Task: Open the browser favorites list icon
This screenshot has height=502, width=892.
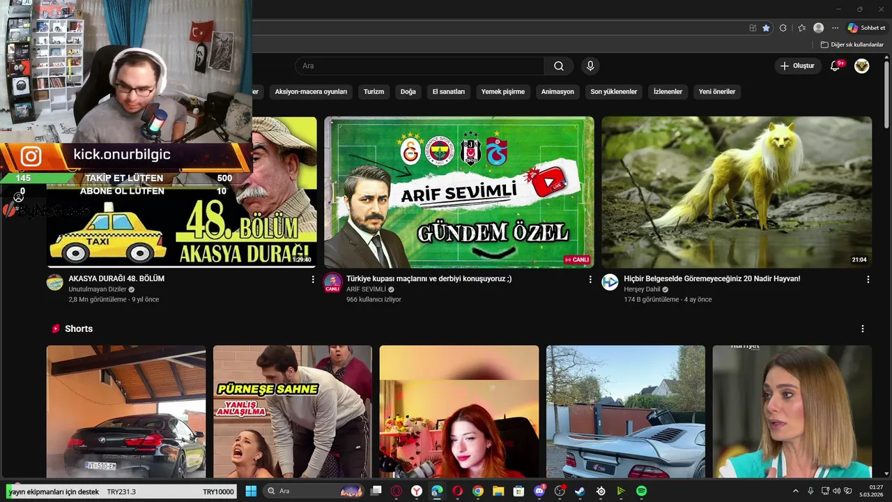Action: 801,28
